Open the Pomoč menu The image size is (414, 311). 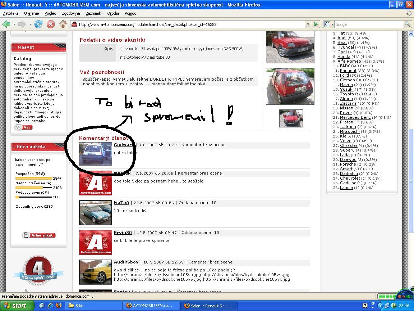coord(130,13)
